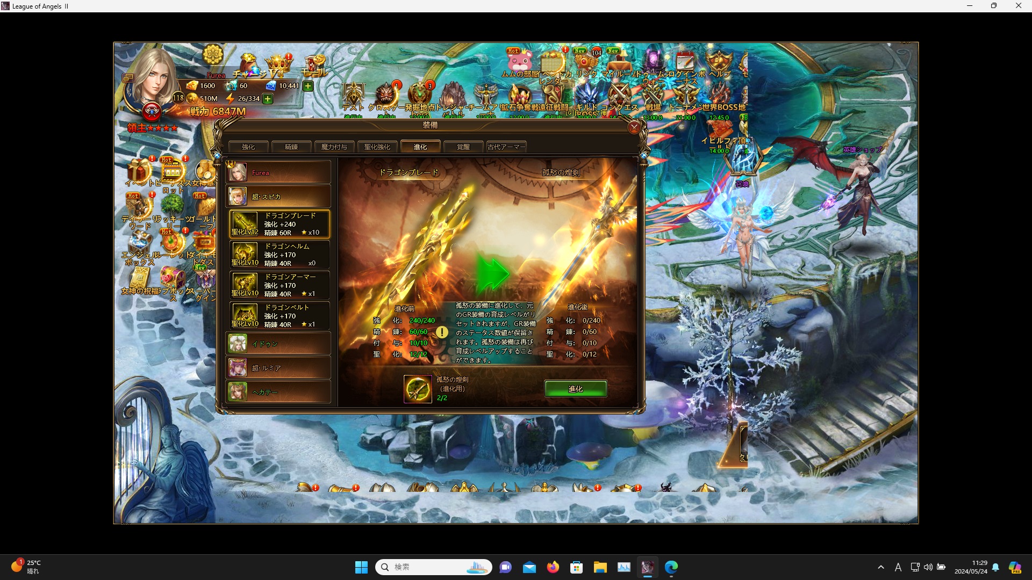This screenshot has height=580, width=1032.
Task: Expand the hero 超·スピカ row
Action: 278,197
